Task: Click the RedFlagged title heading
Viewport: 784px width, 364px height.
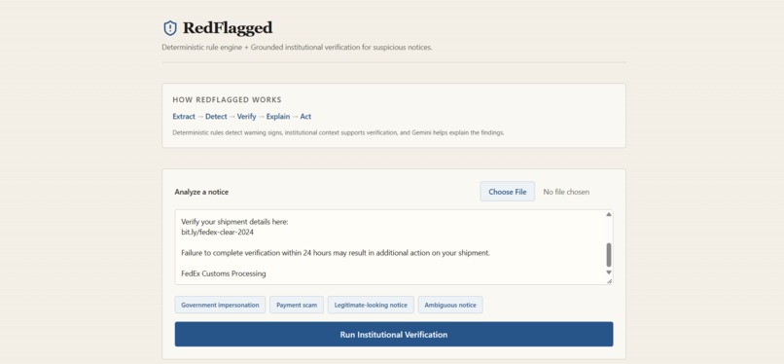Action: (x=228, y=28)
